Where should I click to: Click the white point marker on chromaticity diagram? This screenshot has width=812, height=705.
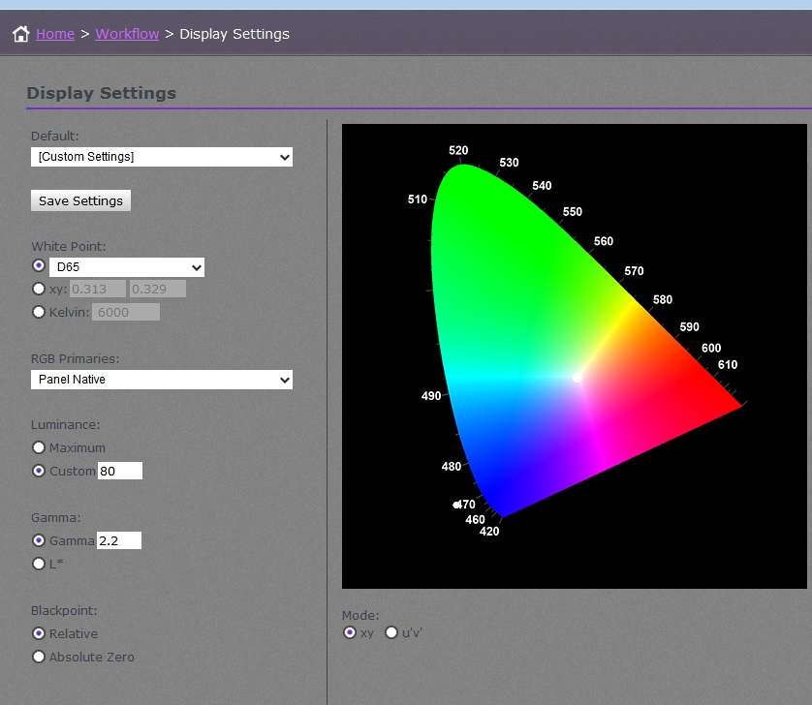578,377
